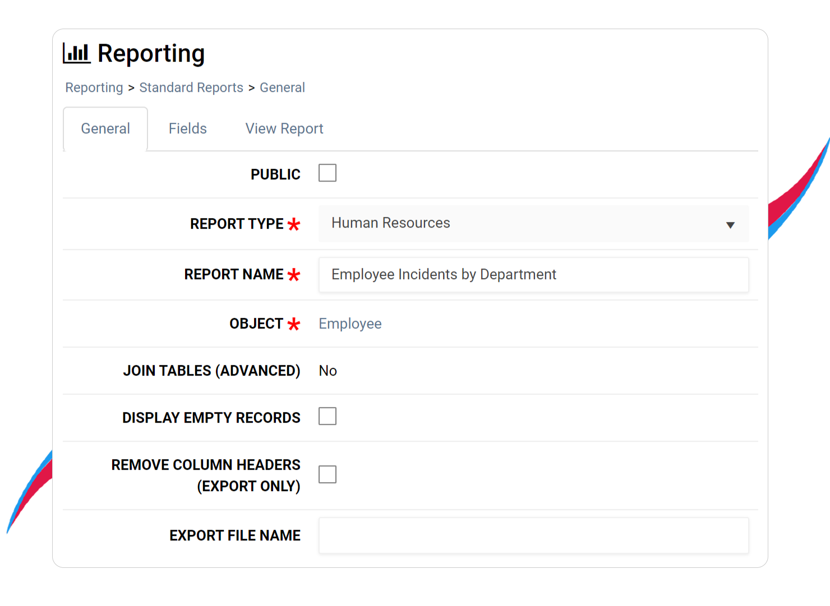The height and width of the screenshot is (606, 830).
Task: Click the Report Type dropdown arrow
Action: (730, 225)
